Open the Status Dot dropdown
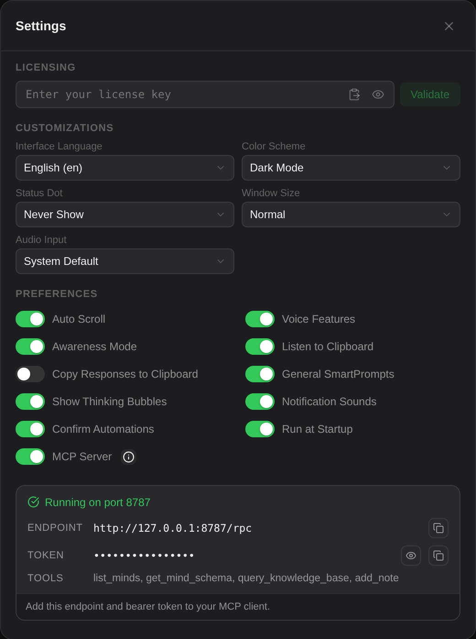The width and height of the screenshot is (476, 639). pyautogui.click(x=125, y=215)
